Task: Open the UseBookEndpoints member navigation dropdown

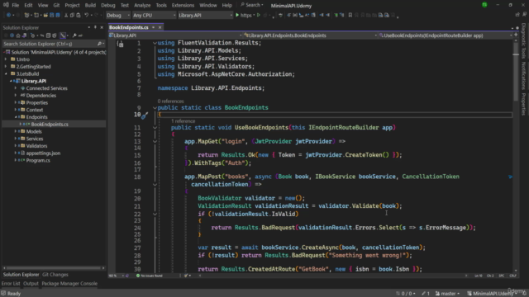Action: coord(446,35)
